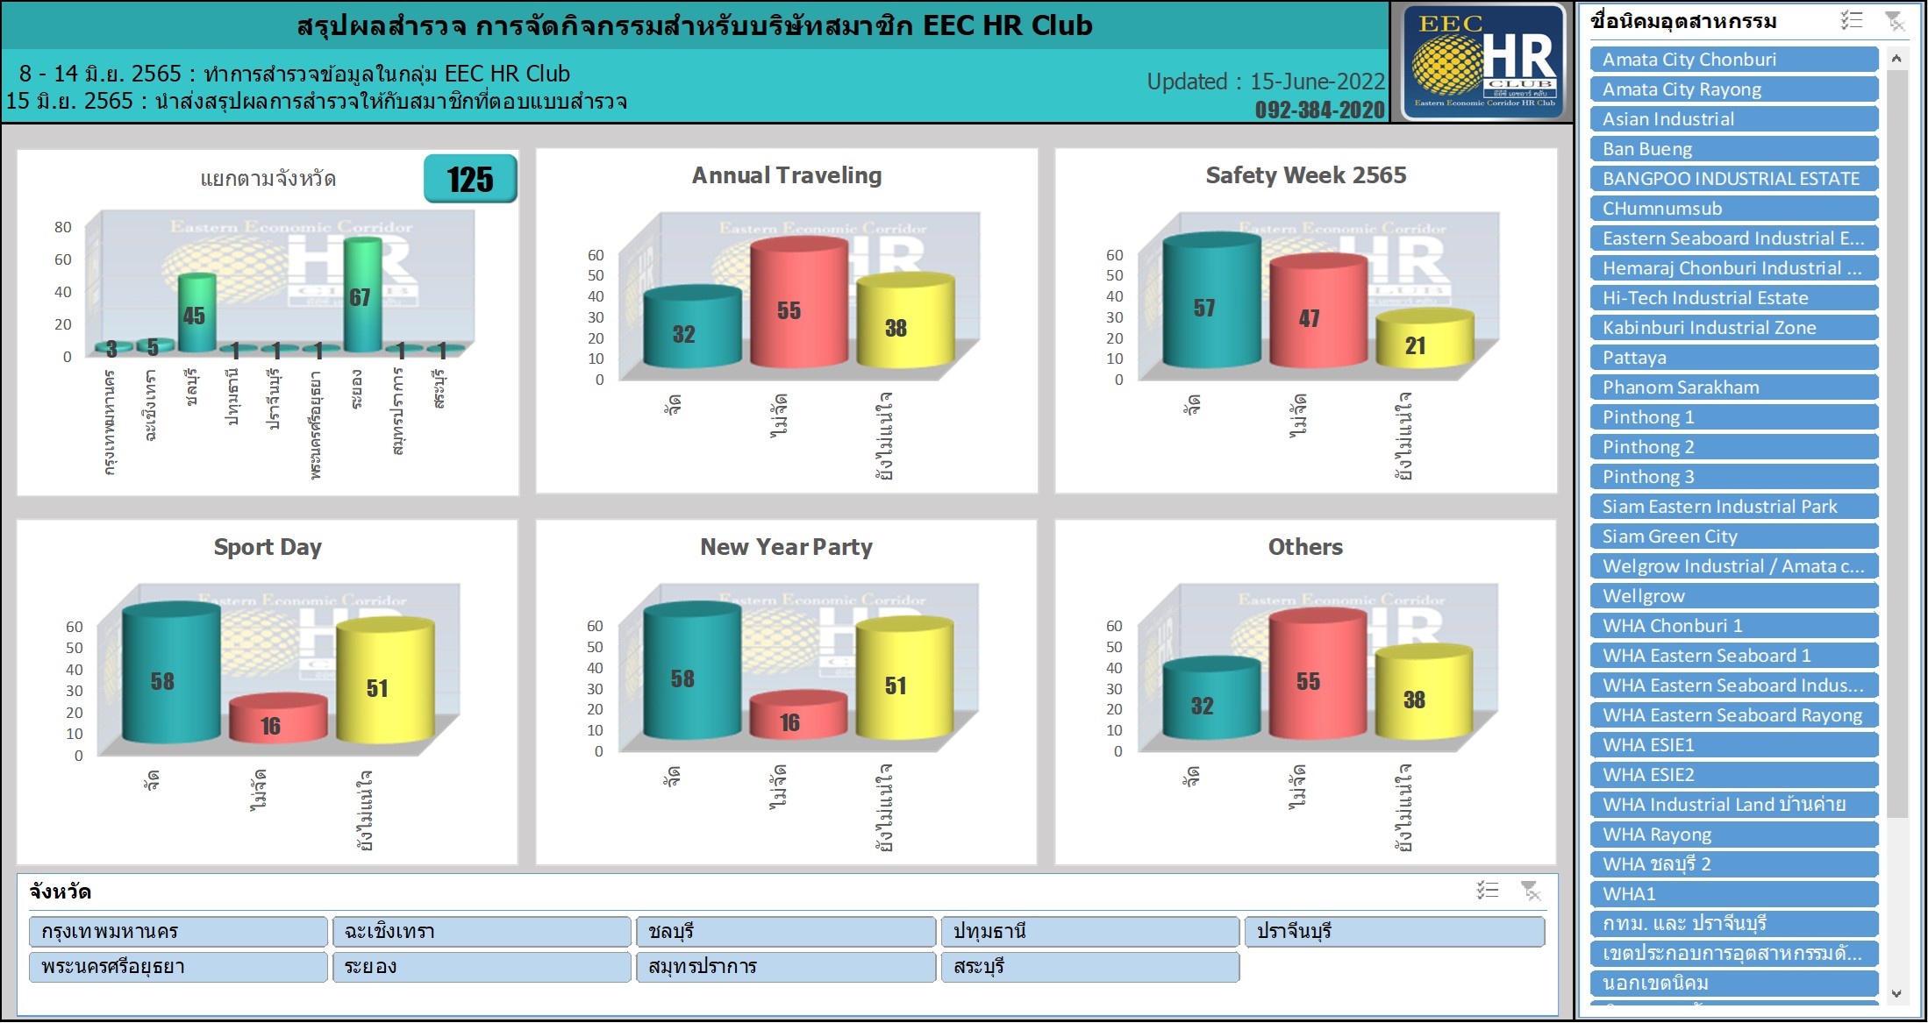Filter province by พระนครศรีอยุธยา
The image size is (1928, 1023).
[178, 967]
